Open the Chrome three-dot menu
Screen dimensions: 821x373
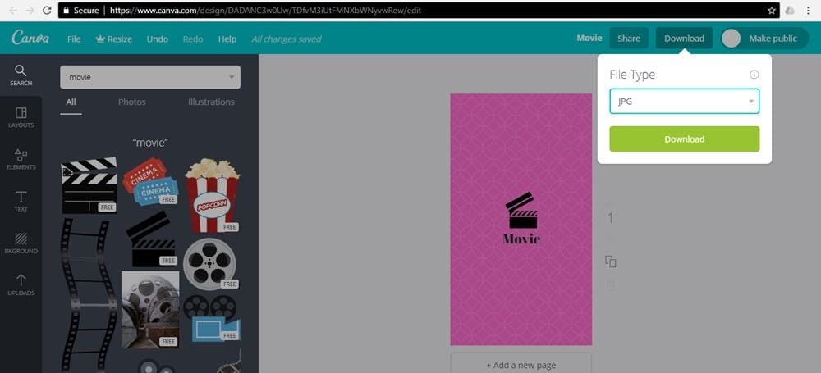point(809,10)
